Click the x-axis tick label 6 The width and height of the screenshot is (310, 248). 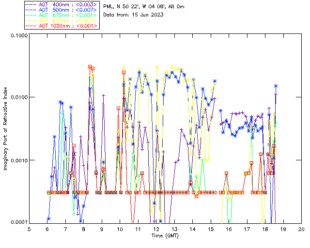[47, 229]
